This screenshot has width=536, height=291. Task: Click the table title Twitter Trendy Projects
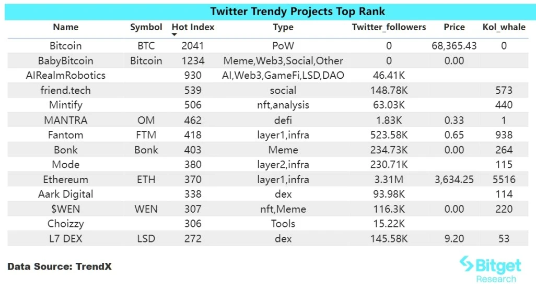[x=298, y=11]
